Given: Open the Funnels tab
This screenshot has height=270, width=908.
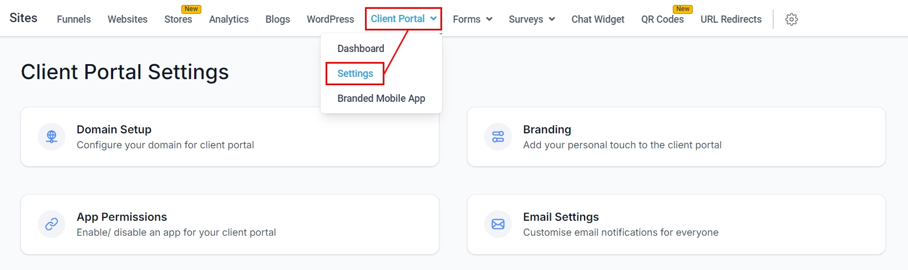Looking at the screenshot, I should 74,19.
